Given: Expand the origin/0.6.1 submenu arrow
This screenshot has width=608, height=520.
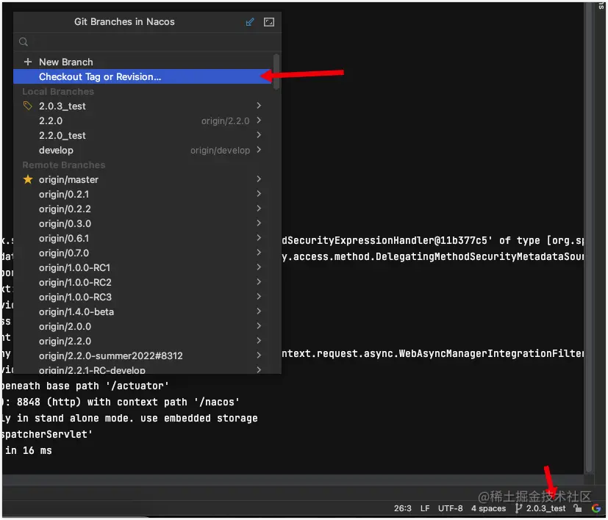Looking at the screenshot, I should coord(259,237).
